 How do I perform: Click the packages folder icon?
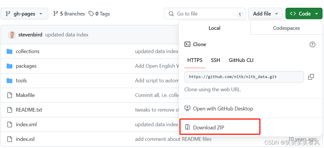(x=9, y=66)
